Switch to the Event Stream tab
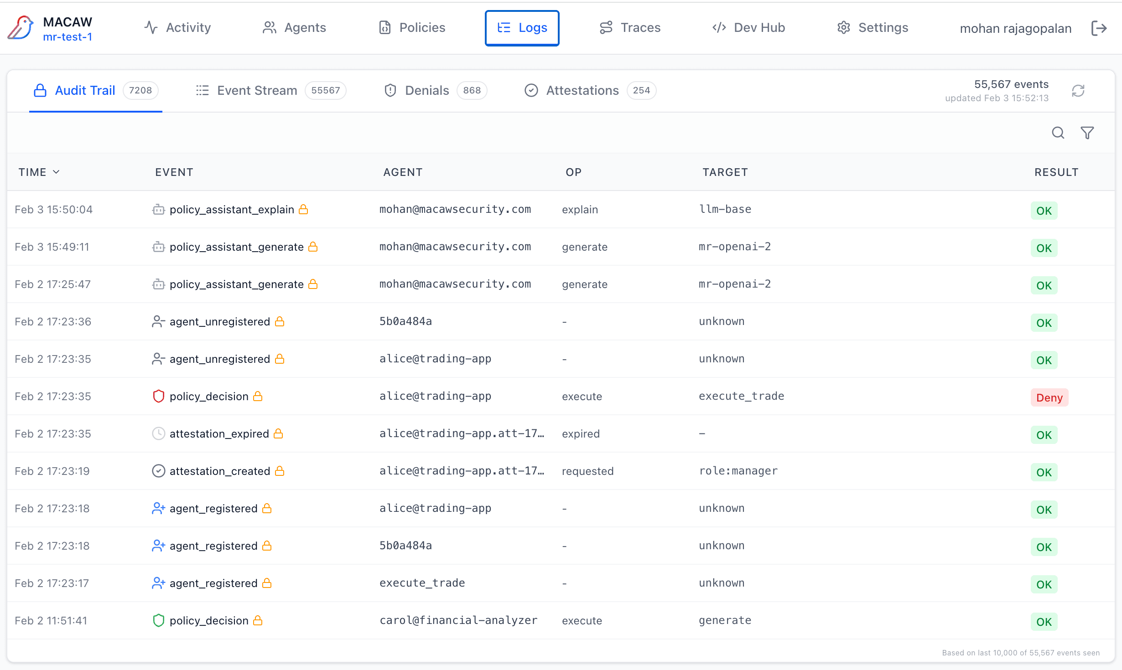This screenshot has height=670, width=1122. 257,90
